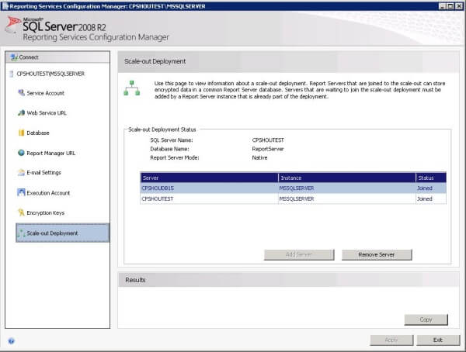Select the CPSHOUTEST server row
466x352 pixels.
(207, 198)
